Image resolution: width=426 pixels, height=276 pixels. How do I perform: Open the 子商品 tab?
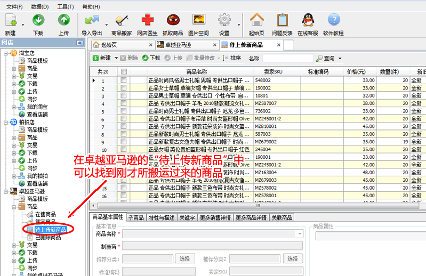[136, 217]
